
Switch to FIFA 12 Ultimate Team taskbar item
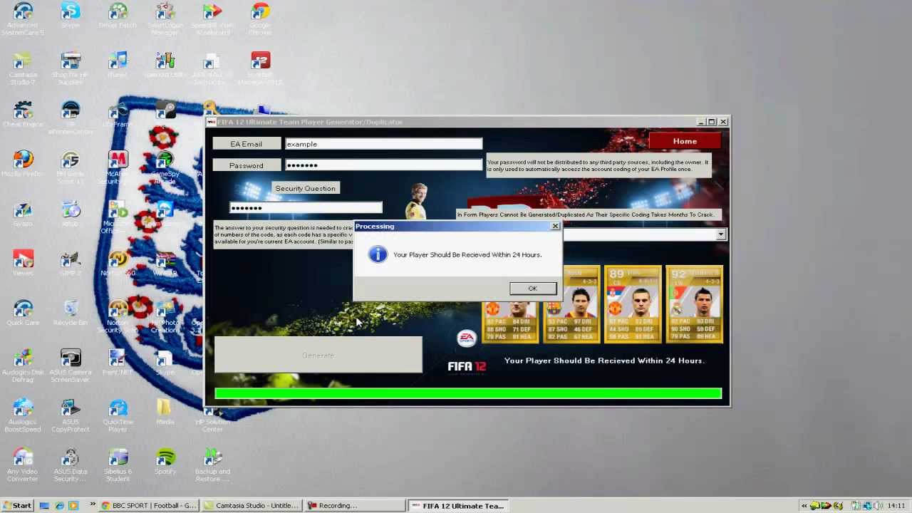pos(457,506)
